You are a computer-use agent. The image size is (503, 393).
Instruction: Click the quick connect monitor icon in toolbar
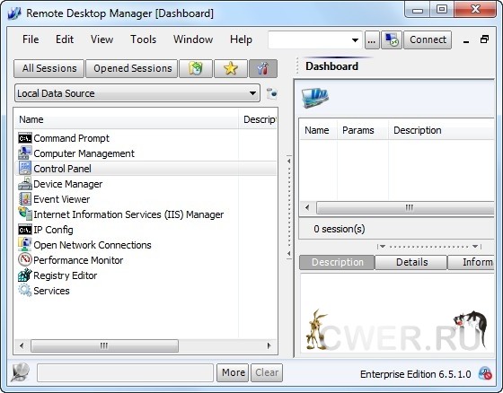392,40
